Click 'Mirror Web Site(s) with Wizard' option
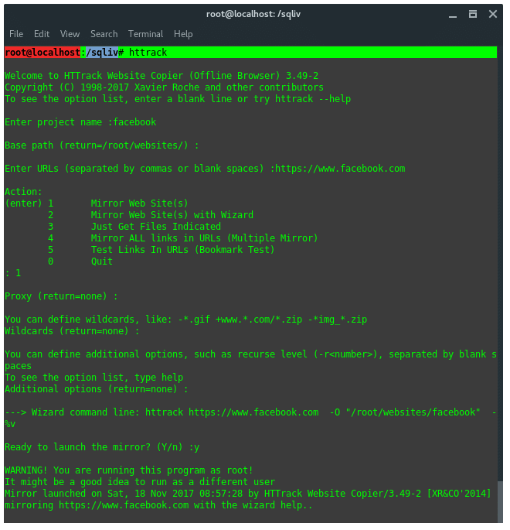 click(x=172, y=215)
